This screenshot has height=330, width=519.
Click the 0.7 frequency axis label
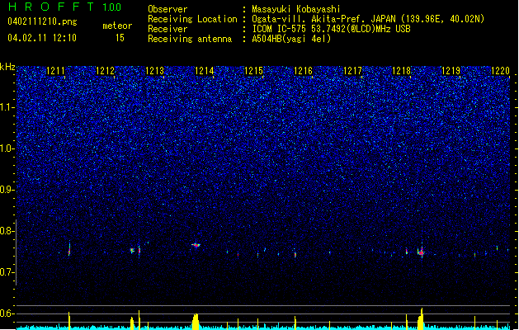pos(7,272)
